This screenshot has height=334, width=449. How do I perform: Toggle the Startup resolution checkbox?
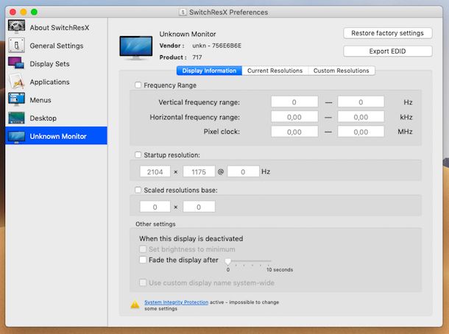[138, 154]
